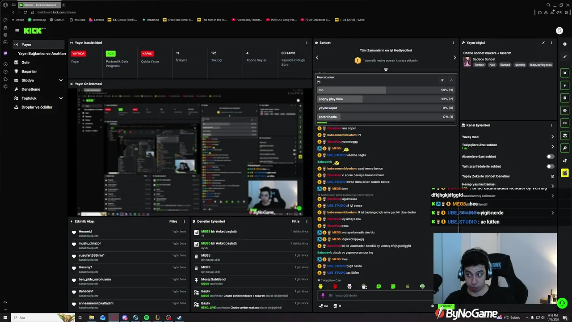Pick the red emote below chat

[x=335, y=286]
